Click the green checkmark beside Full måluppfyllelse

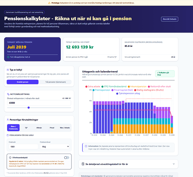pos(8,57)
